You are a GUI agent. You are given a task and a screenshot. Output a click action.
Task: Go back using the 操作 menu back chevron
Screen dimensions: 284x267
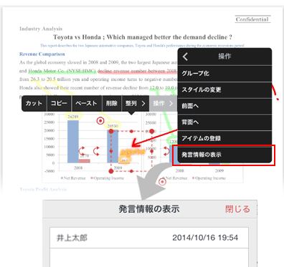186,57
